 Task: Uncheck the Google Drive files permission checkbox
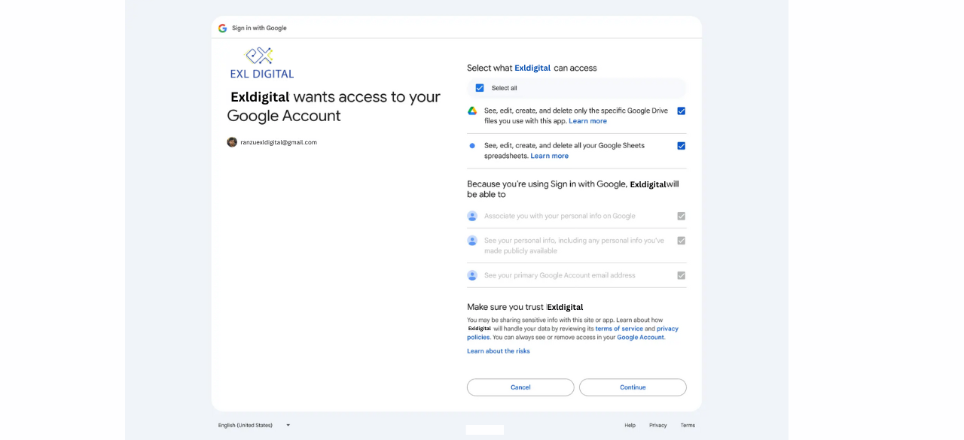point(682,111)
